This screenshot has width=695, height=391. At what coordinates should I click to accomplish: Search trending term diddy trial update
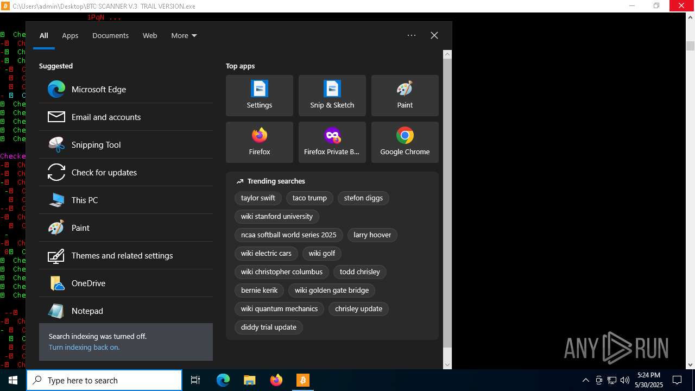point(269,327)
